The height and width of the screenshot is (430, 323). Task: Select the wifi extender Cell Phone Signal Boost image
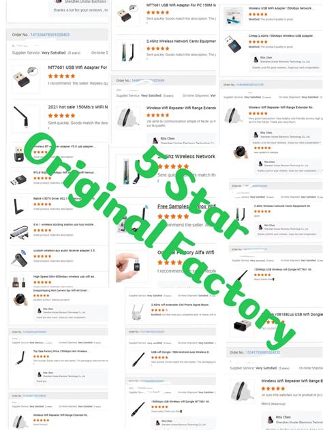pos(138,311)
